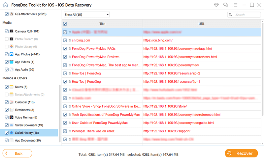Click trash icon beside Tech Specifications row
264x161 pixels.
[70, 115]
